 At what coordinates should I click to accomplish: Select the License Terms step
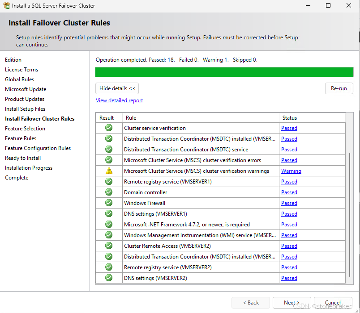(x=21, y=70)
